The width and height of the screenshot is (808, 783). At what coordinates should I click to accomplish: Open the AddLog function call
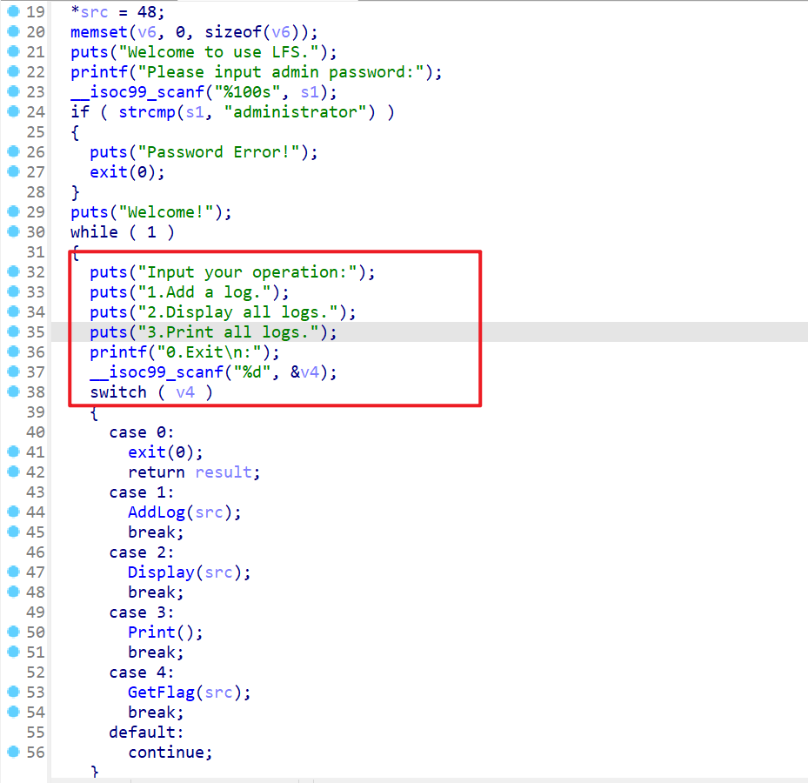tap(157, 512)
